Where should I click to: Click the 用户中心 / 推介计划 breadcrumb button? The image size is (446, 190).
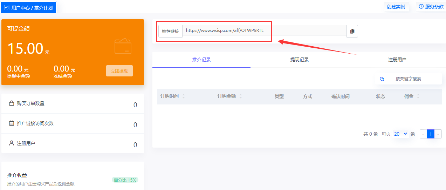tap(28, 7)
